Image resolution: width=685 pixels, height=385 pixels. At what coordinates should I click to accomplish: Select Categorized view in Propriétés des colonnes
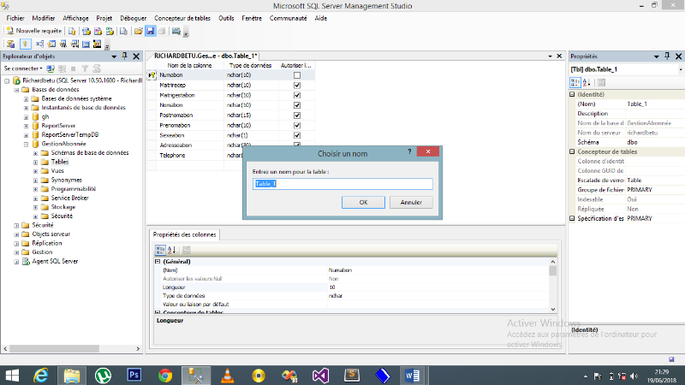pyautogui.click(x=160, y=250)
